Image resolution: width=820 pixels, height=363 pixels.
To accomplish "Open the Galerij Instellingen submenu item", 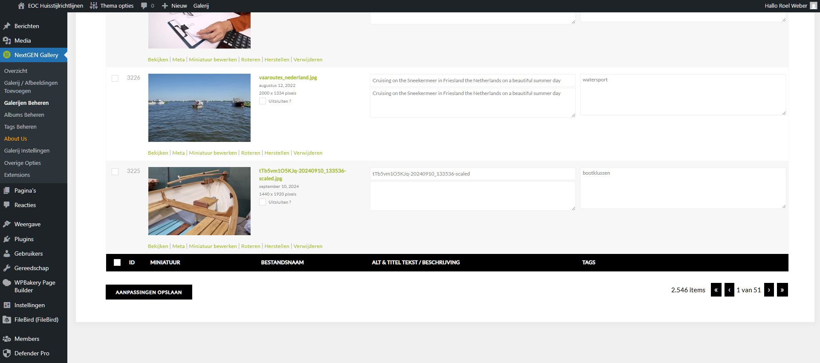I will tap(27, 151).
